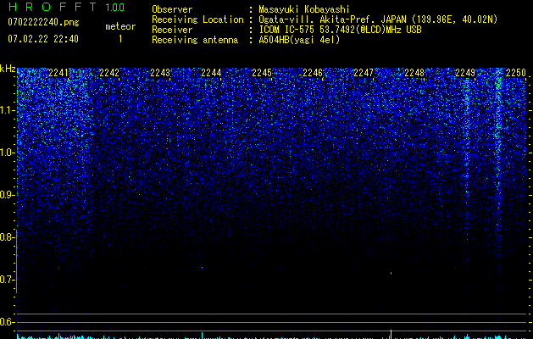Click the HROFFT 1.0.0 title text

66,7
